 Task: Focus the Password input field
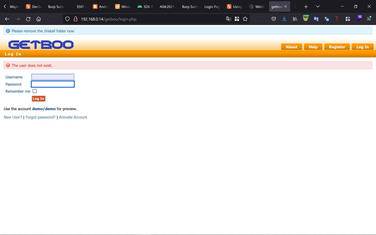(53, 84)
